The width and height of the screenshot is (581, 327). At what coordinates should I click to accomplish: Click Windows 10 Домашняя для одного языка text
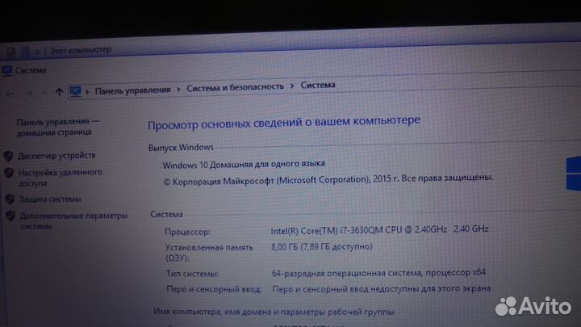point(244,164)
